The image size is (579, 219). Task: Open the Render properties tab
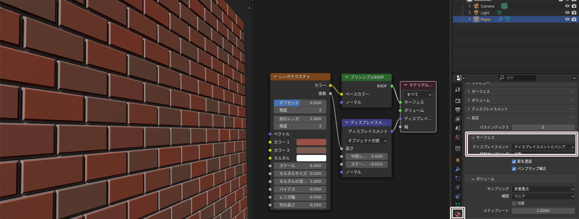coord(458,101)
